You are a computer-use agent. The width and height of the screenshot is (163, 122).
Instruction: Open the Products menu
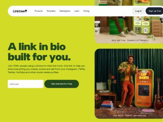coord(39,11)
